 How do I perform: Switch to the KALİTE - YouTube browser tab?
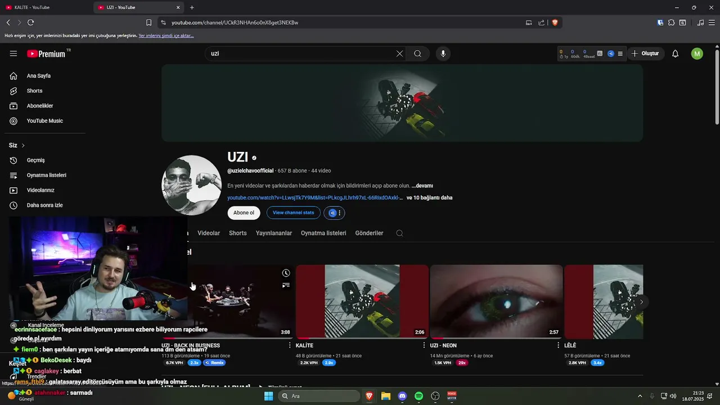(x=46, y=7)
